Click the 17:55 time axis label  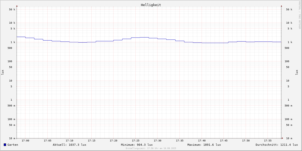tap(268, 141)
